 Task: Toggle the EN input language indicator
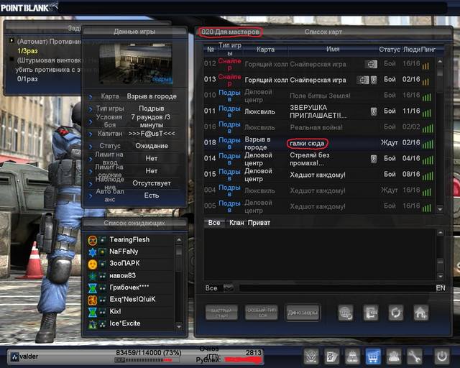click(441, 288)
